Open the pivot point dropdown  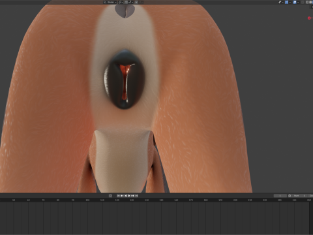(121, 2)
